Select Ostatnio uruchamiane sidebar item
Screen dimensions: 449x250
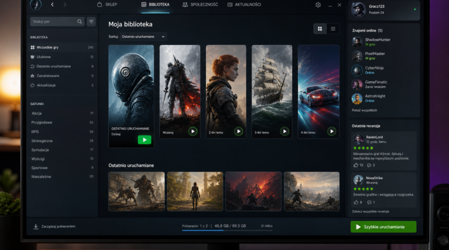(62, 66)
